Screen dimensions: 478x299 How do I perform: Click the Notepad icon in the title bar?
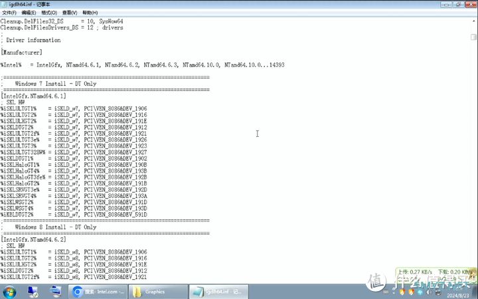4,4
